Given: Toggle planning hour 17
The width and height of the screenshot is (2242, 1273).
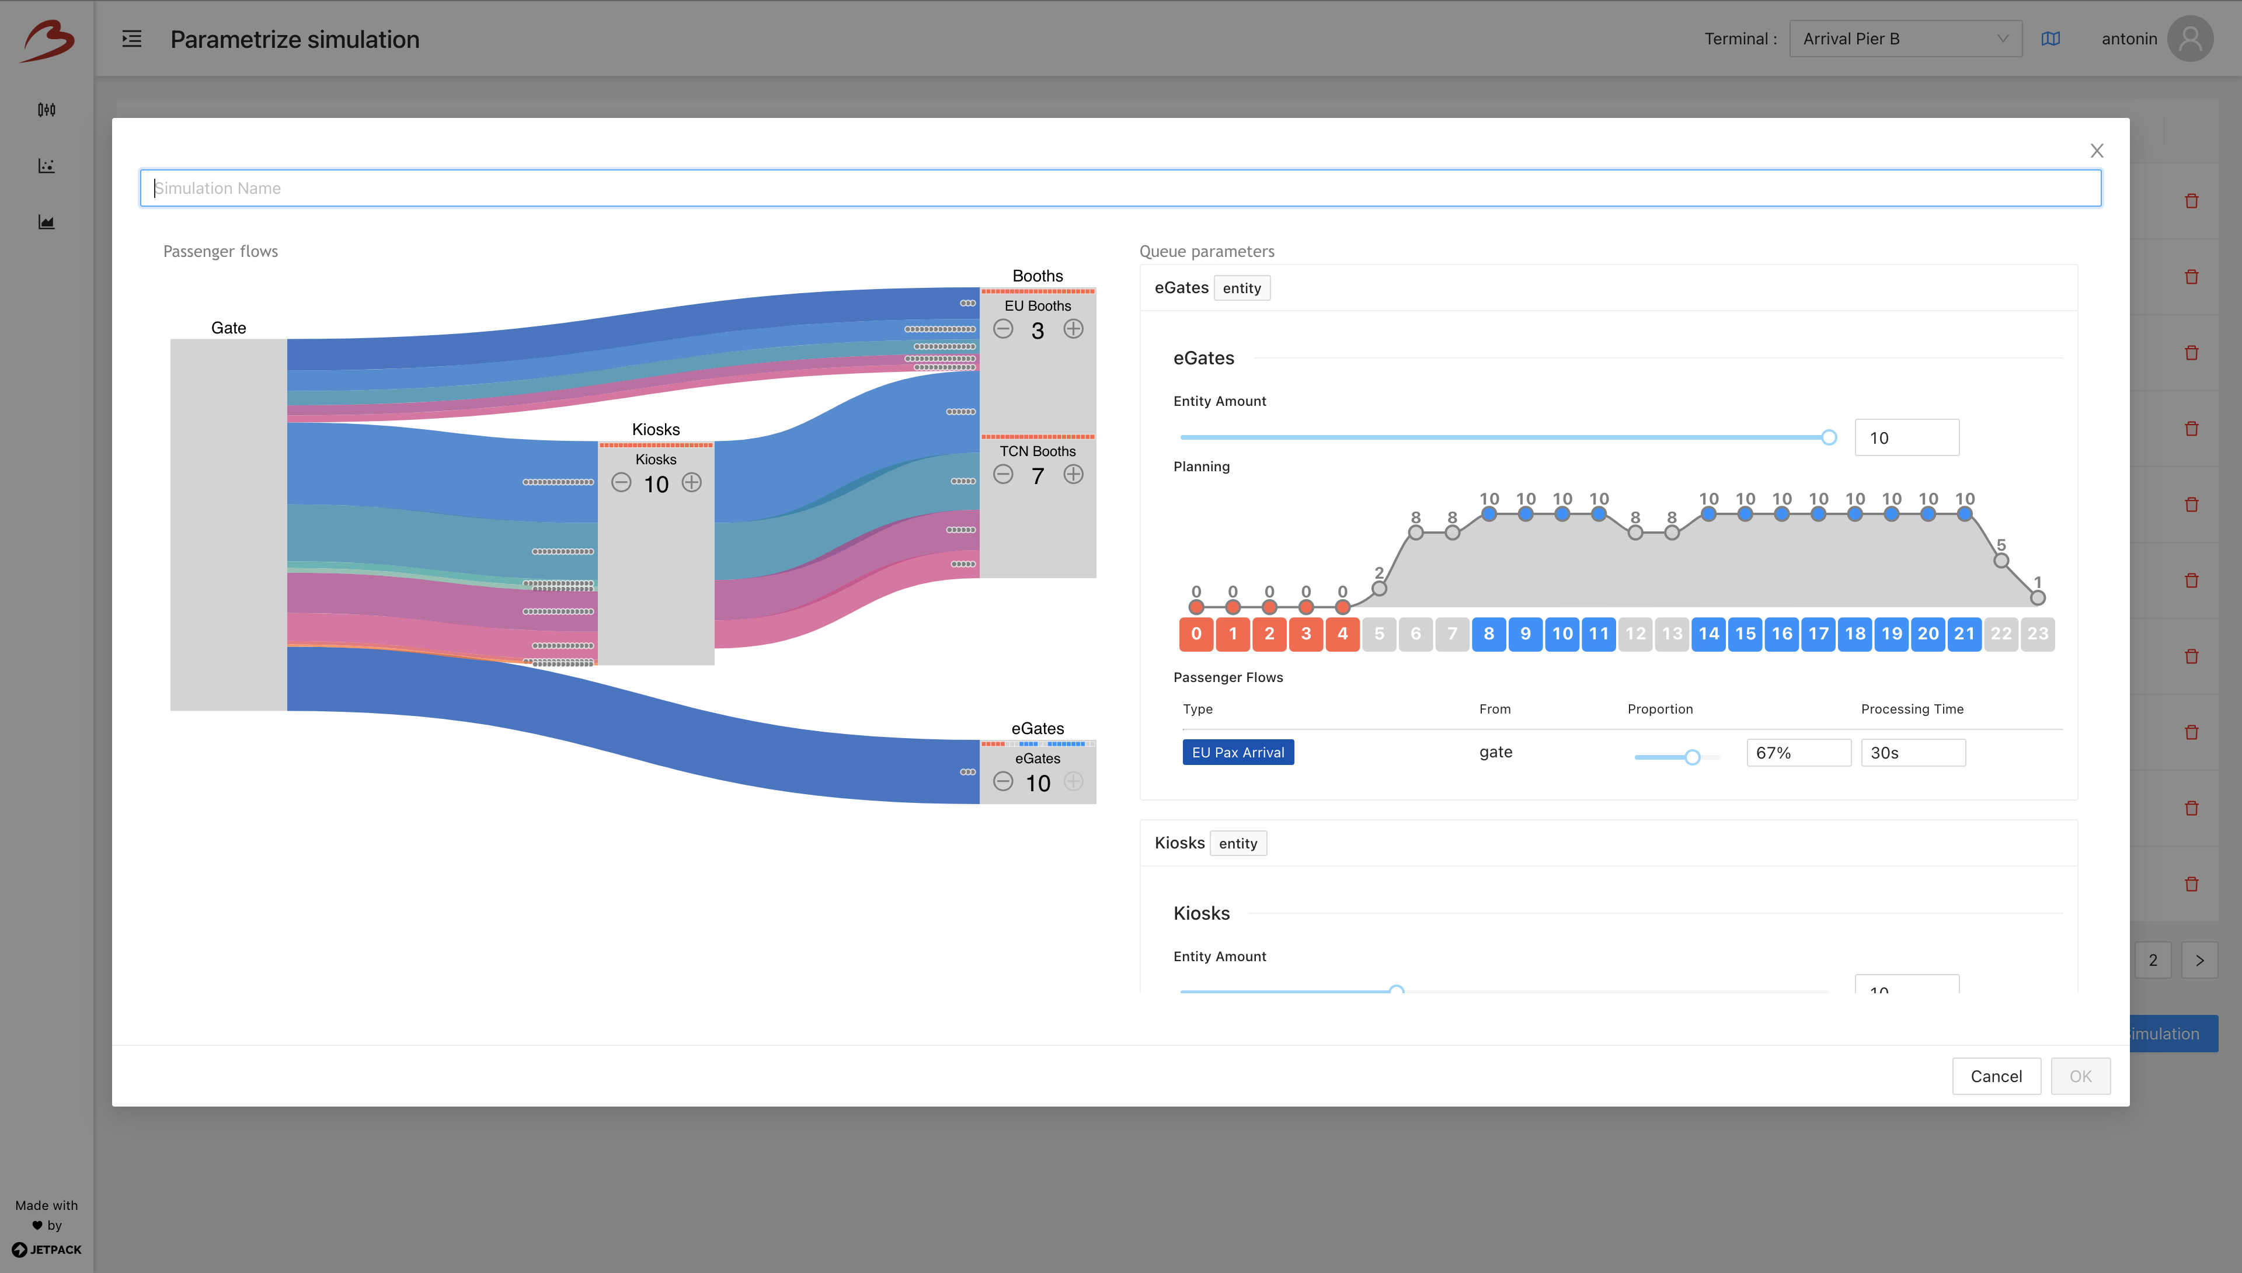Looking at the screenshot, I should point(1818,634).
